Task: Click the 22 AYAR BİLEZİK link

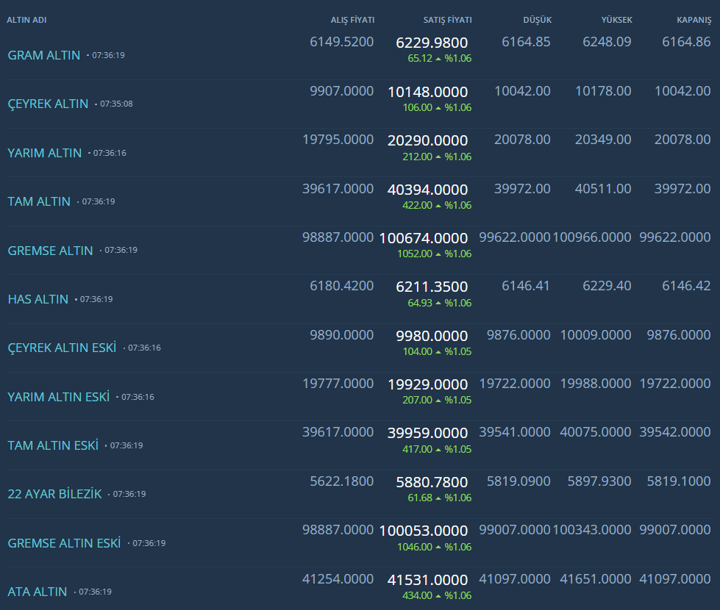Action: (x=54, y=494)
